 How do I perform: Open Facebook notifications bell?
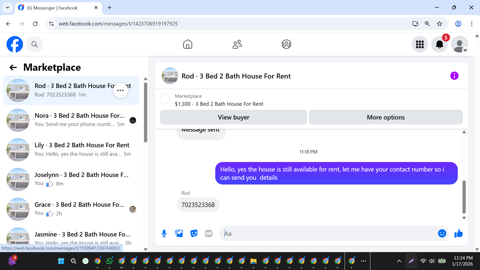pyautogui.click(x=439, y=44)
